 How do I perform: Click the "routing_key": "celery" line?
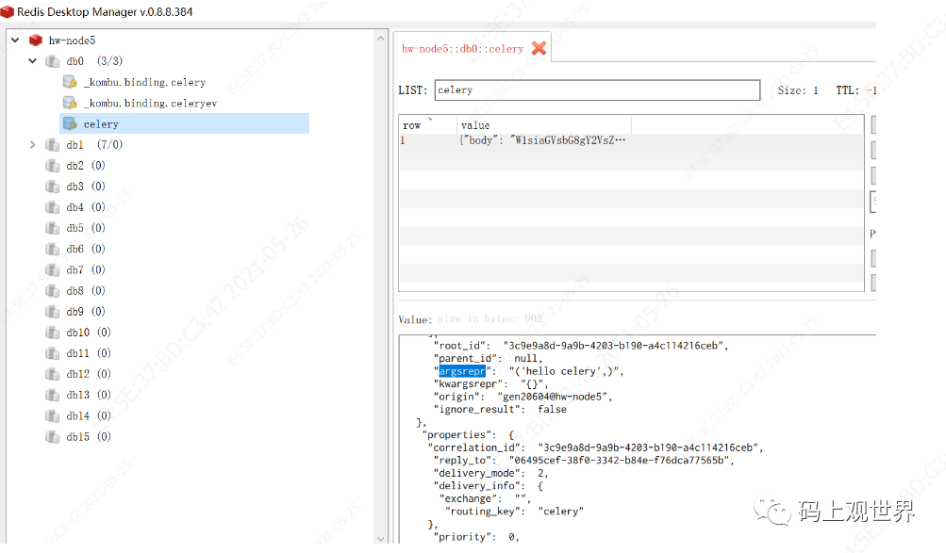tap(514, 512)
